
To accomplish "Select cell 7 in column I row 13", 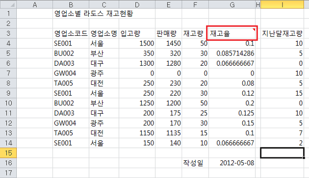I will point(282,133).
